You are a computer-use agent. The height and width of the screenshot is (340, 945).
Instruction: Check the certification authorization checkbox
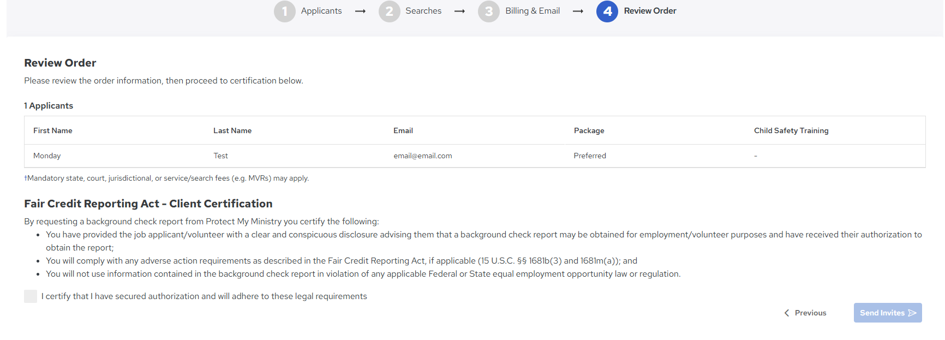[31, 296]
